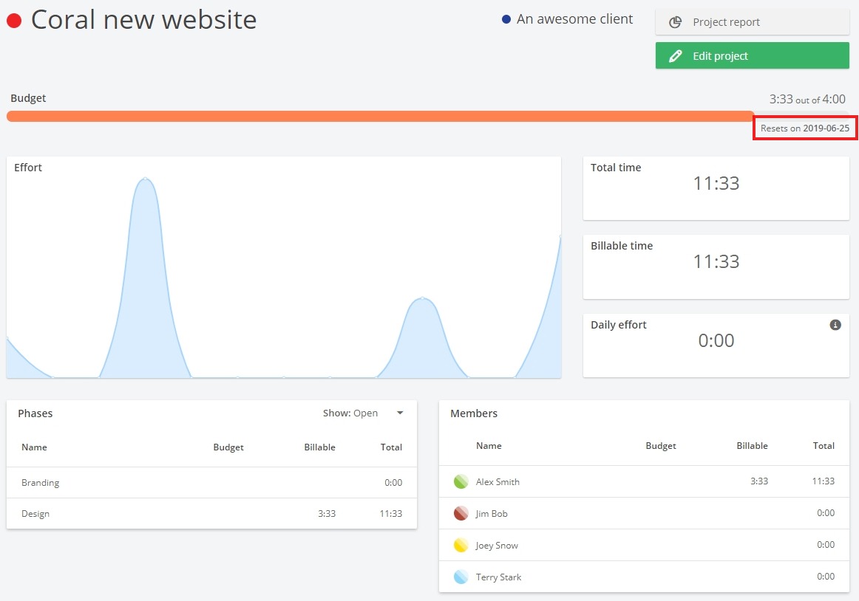
Task: Click the tallest peak in Effort chart
Action: point(145,179)
